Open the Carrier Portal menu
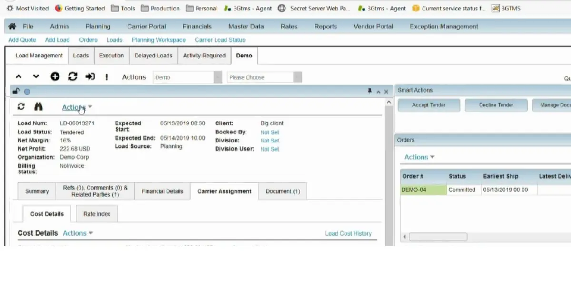 point(147,27)
